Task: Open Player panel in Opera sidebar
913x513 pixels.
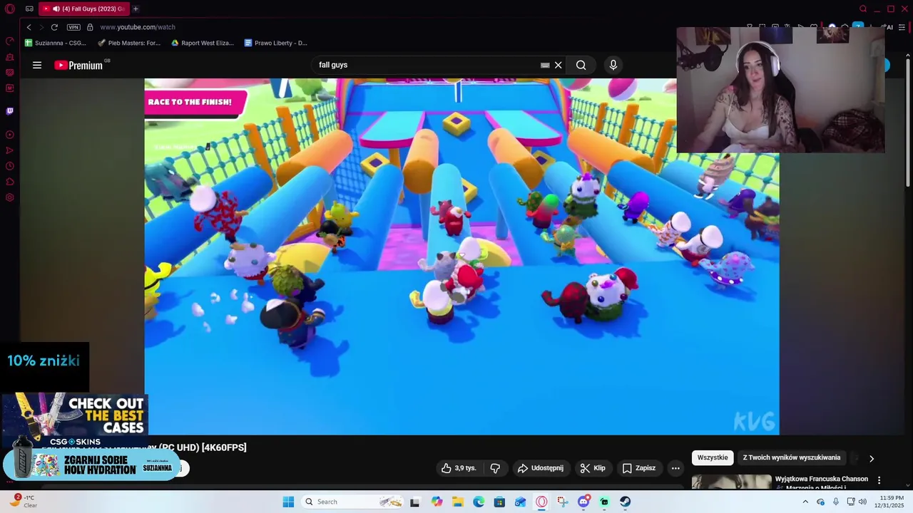Action: coord(10,135)
